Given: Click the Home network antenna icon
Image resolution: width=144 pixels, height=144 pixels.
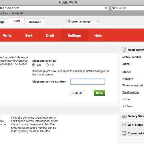Looking at the screenshot, I should coord(124,50).
